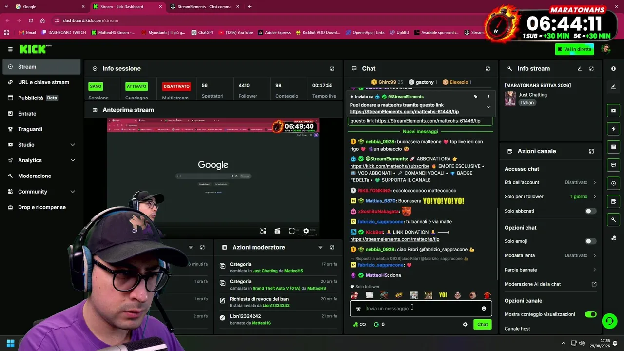Viewport: 624px width, 351px height.
Task: Show hidden system tray icons
Action: (564, 343)
